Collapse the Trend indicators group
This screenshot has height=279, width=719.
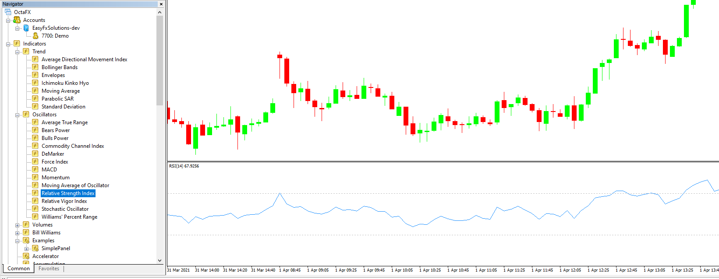click(17, 52)
